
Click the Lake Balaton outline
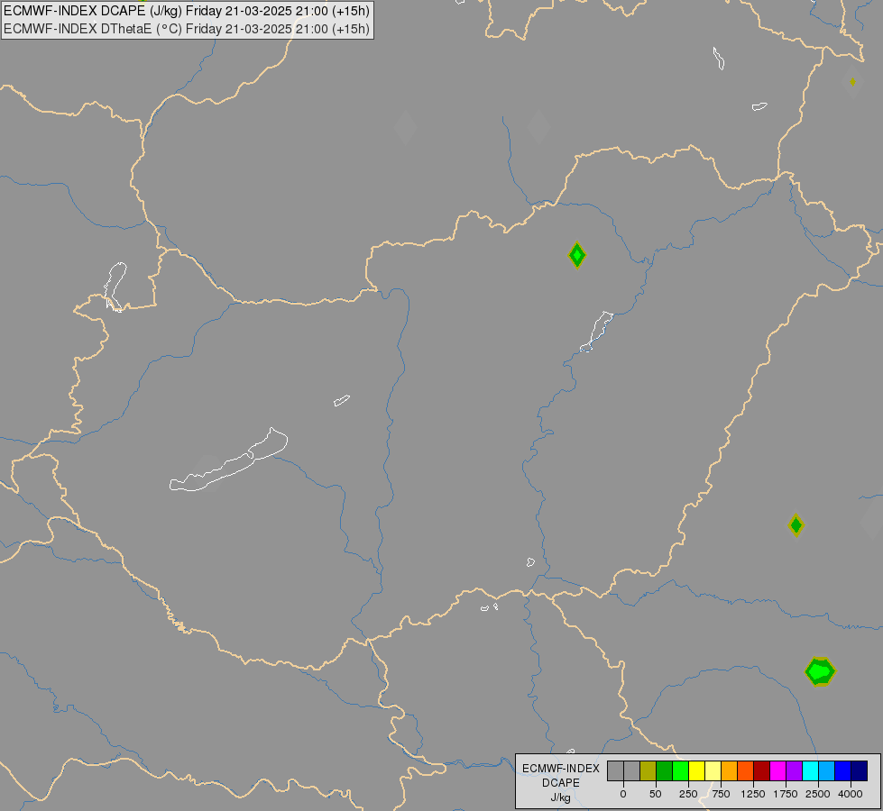point(228,460)
